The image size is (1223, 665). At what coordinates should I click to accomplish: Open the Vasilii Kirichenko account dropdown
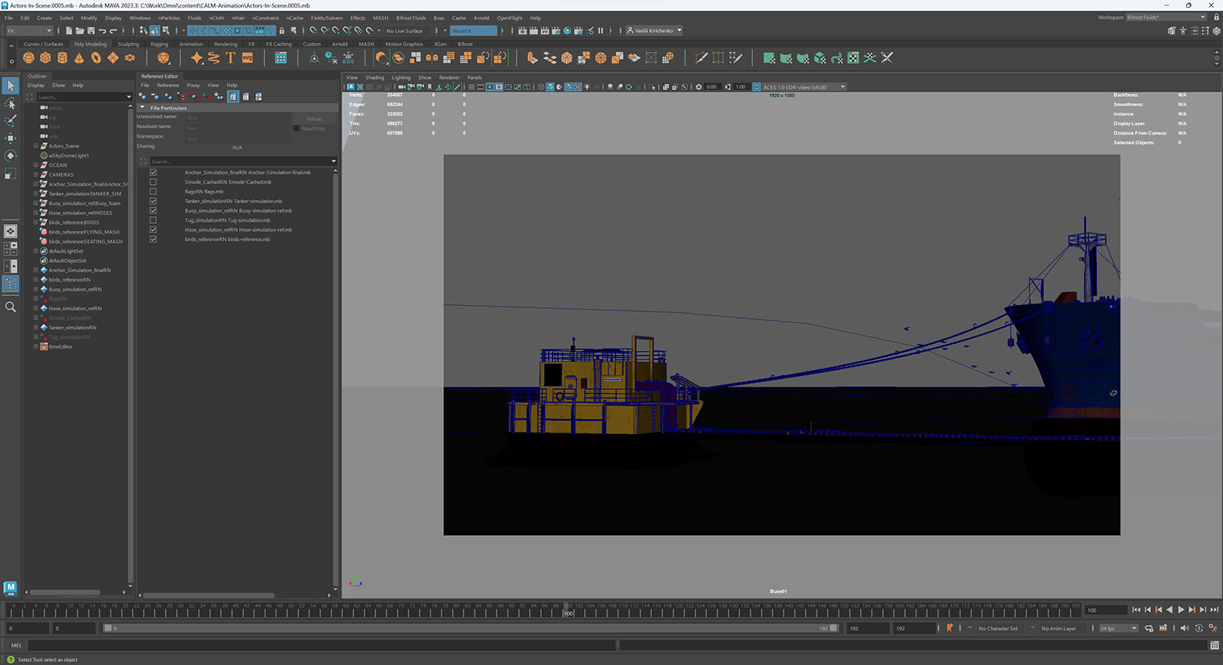(654, 31)
